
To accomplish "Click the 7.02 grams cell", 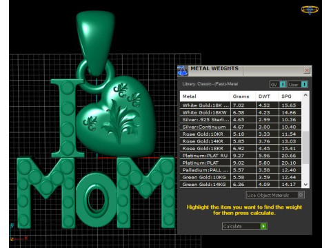I will click(243, 105).
